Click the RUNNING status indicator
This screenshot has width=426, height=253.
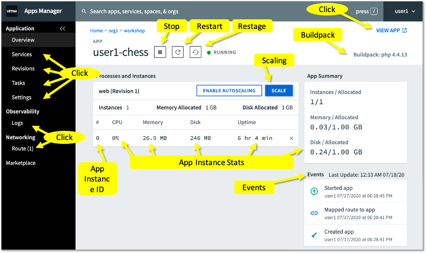[222, 52]
